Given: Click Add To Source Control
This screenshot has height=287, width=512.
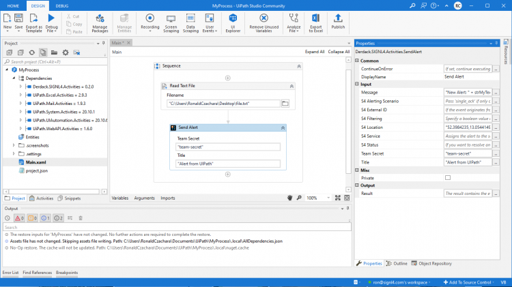Looking at the screenshot, I should pyautogui.click(x=467, y=282).
